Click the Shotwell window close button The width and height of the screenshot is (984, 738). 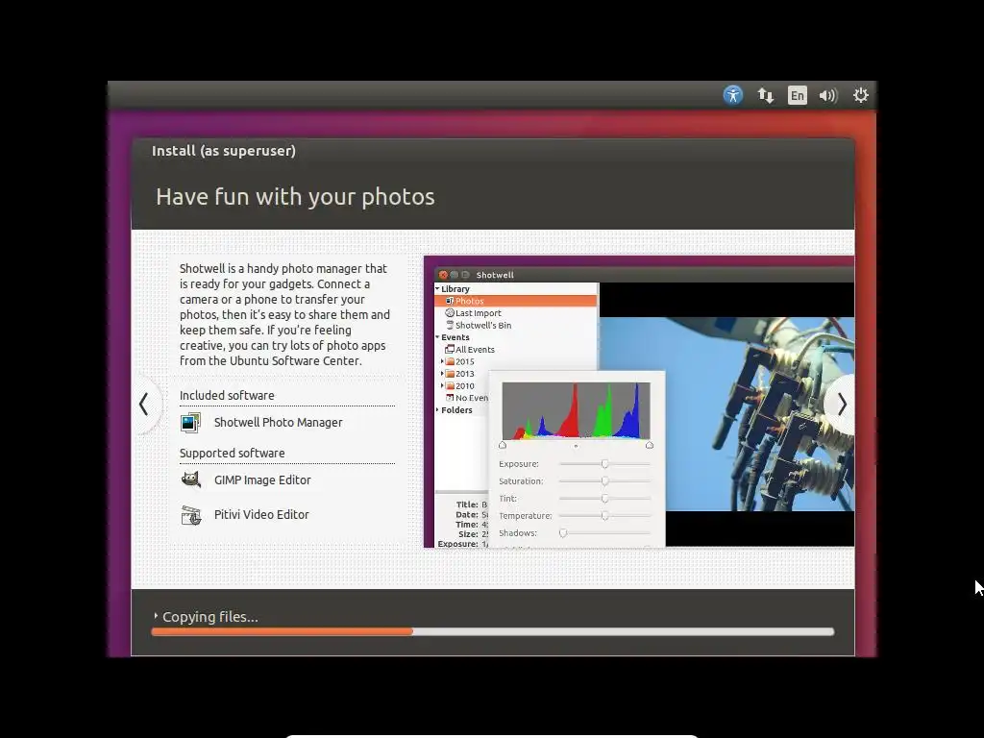click(443, 275)
